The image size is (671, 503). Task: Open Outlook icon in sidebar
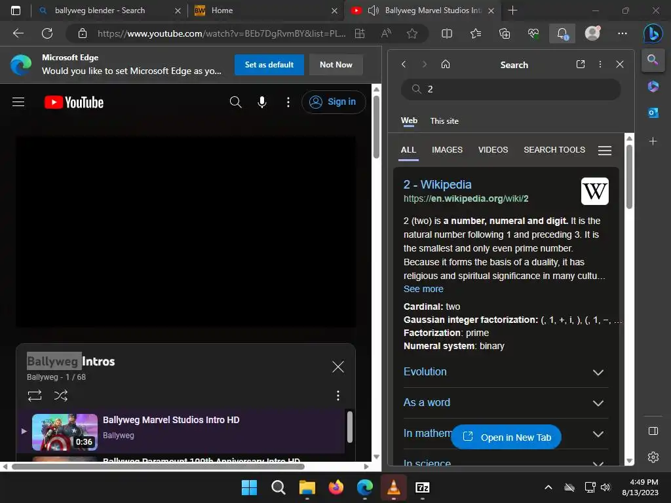pos(653,113)
